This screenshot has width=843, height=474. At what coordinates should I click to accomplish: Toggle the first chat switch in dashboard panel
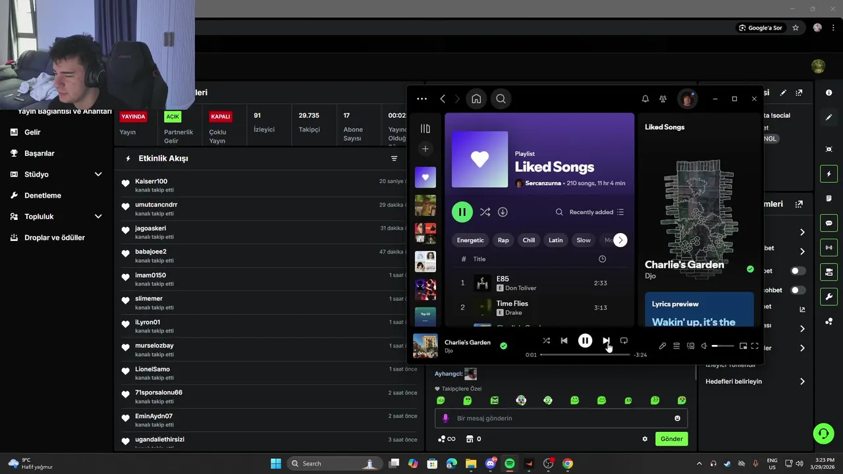(x=798, y=271)
